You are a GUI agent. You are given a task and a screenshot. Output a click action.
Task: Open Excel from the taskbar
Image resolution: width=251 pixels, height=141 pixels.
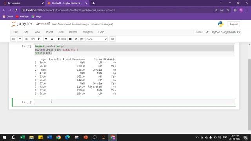point(23,137)
